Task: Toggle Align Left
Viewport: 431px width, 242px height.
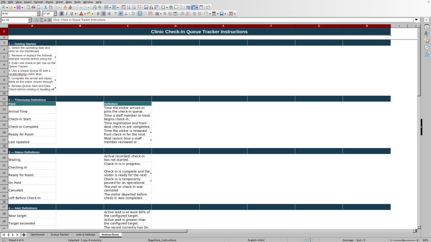Action: [98, 14]
